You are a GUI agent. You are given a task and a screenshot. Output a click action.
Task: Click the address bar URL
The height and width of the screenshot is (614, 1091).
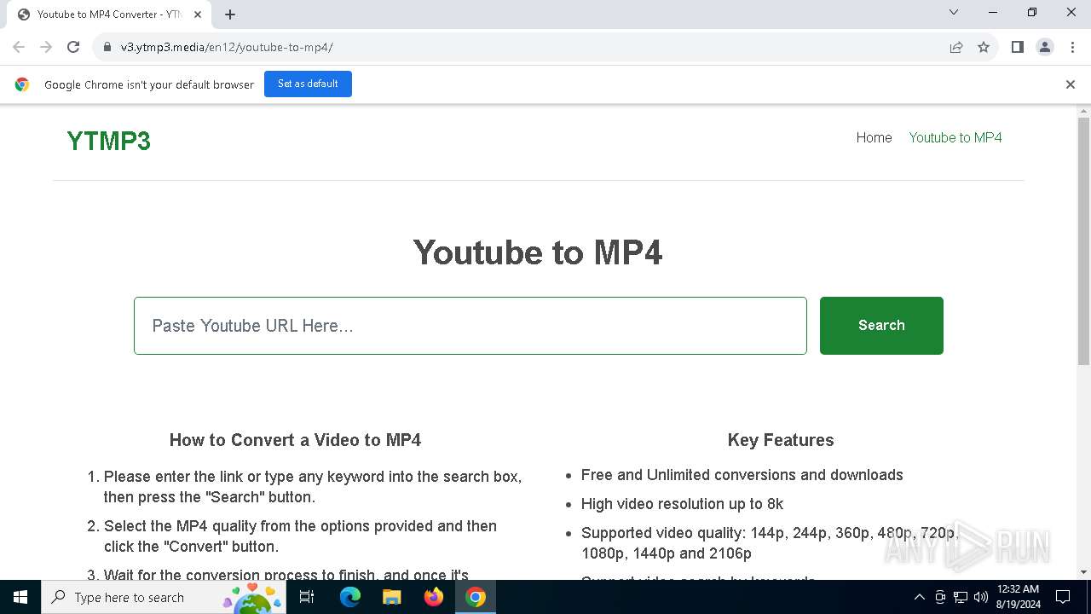(x=227, y=47)
